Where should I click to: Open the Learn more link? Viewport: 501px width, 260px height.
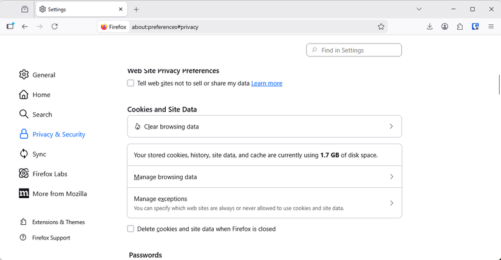(267, 83)
